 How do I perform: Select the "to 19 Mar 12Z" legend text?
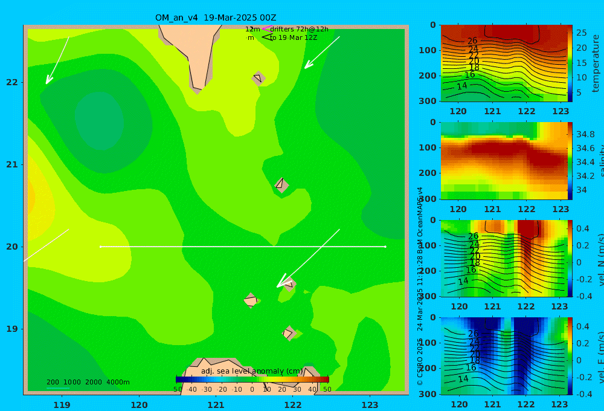point(294,38)
